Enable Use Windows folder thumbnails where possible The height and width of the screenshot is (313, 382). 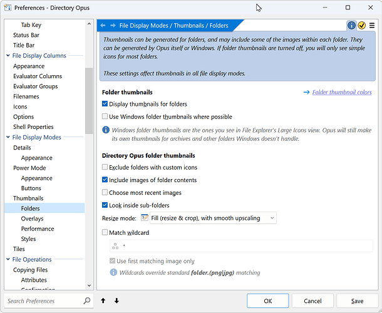pyautogui.click(x=105, y=116)
